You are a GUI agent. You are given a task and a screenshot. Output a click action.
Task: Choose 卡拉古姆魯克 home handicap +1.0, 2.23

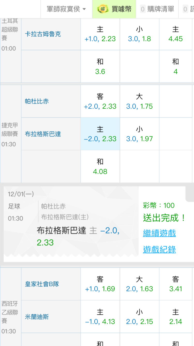100,34
